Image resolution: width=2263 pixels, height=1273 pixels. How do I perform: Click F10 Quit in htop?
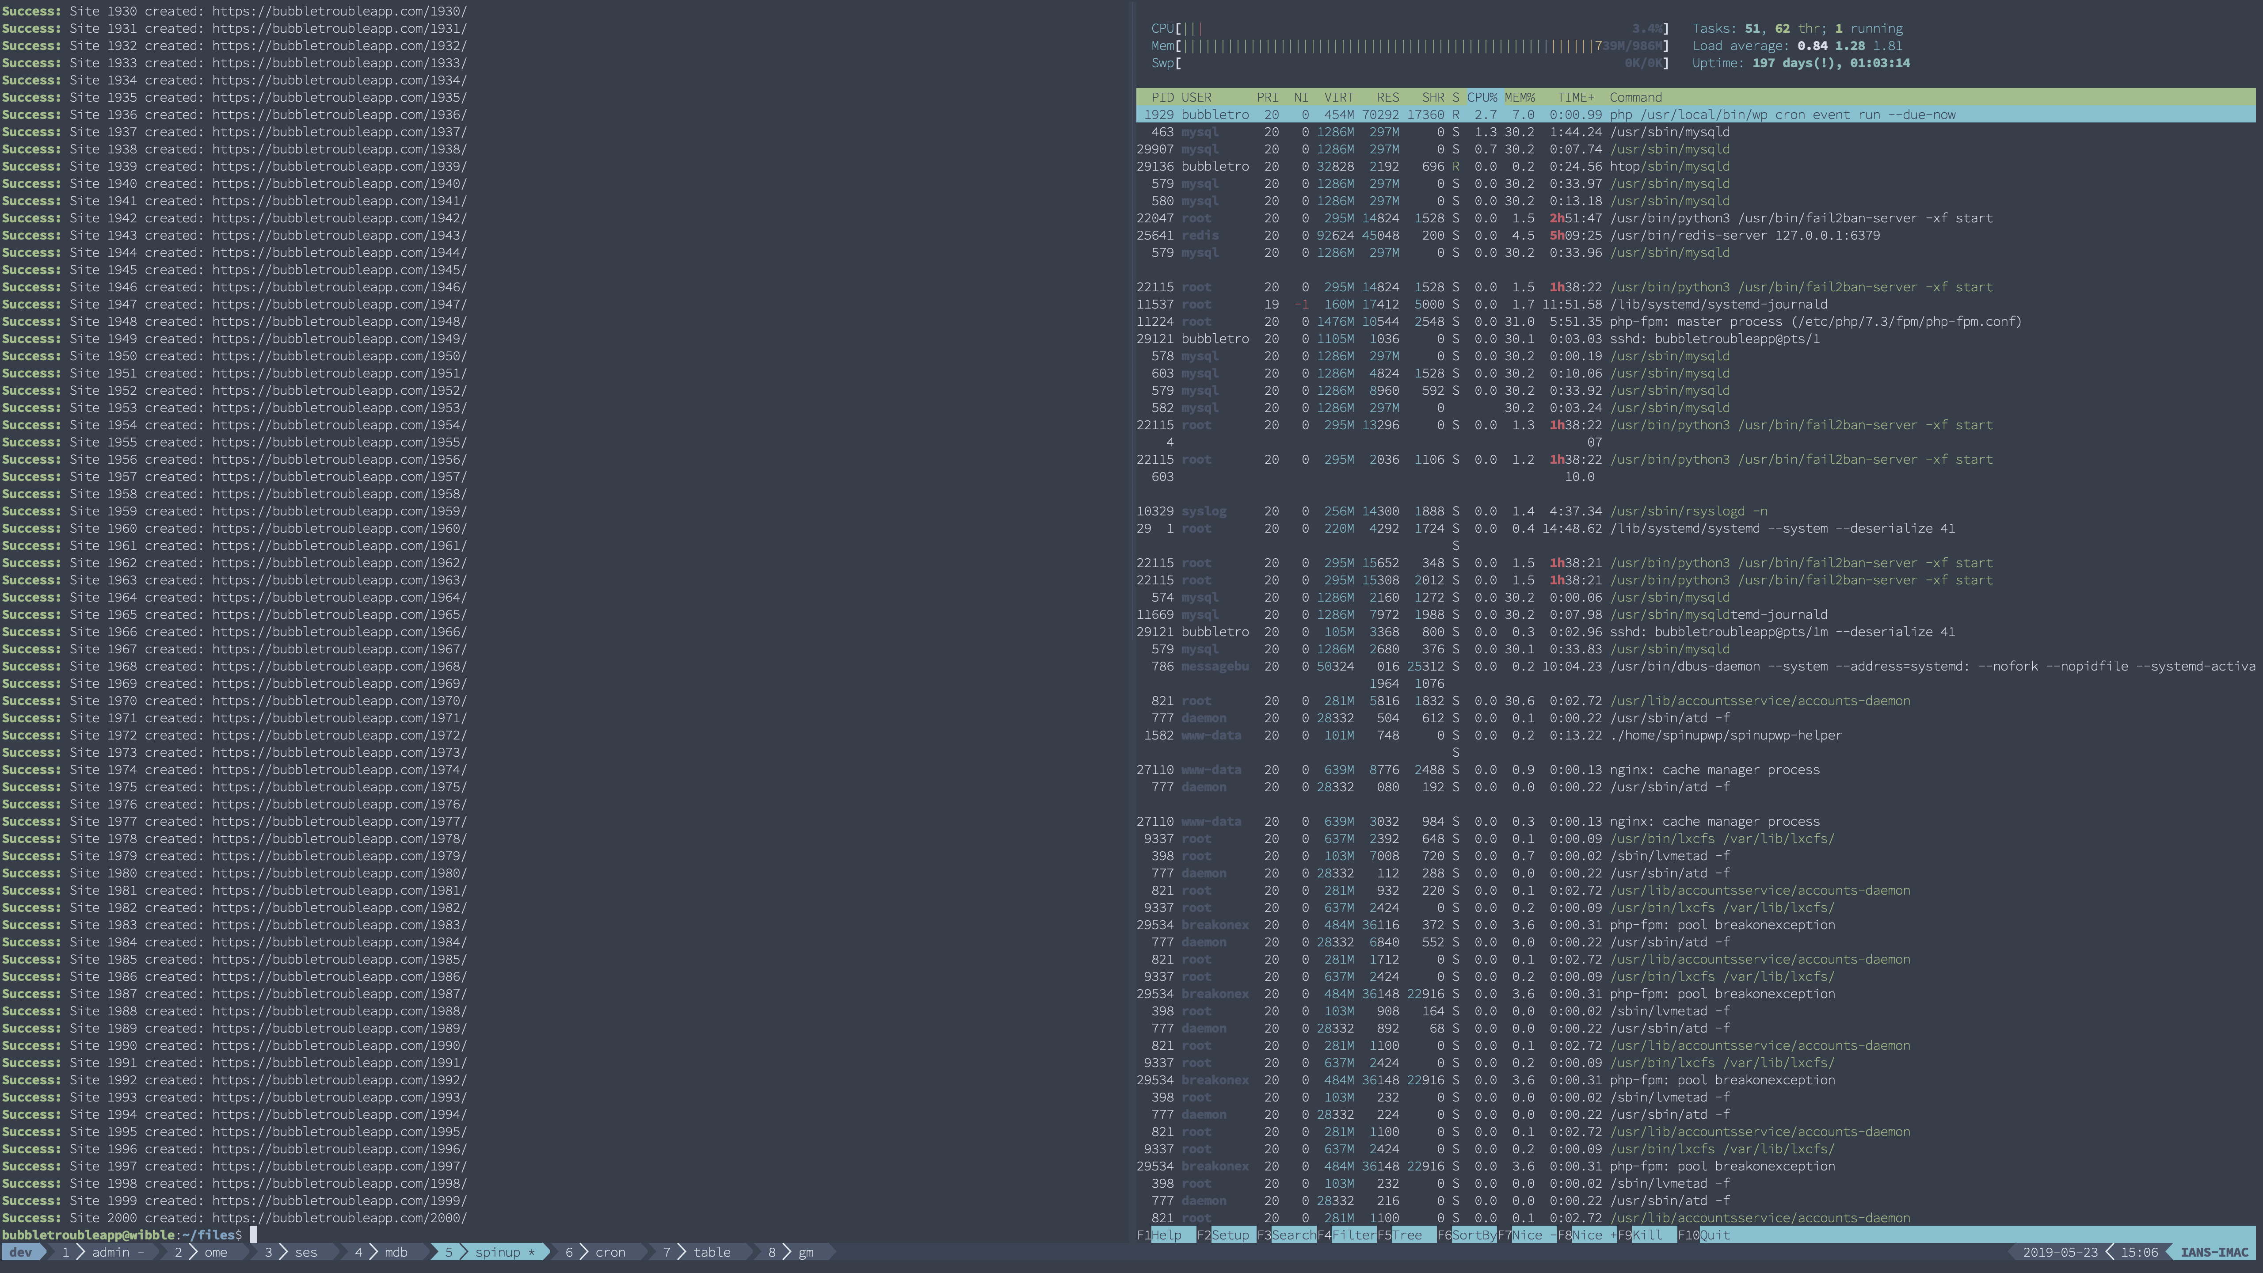[x=1704, y=1235]
